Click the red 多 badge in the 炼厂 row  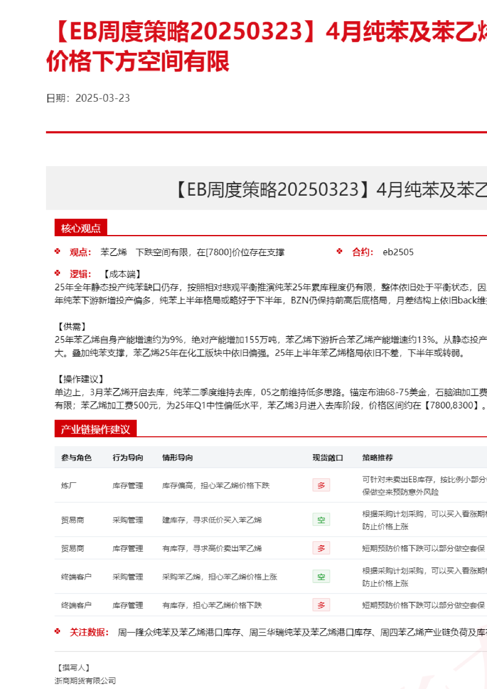coord(321,485)
